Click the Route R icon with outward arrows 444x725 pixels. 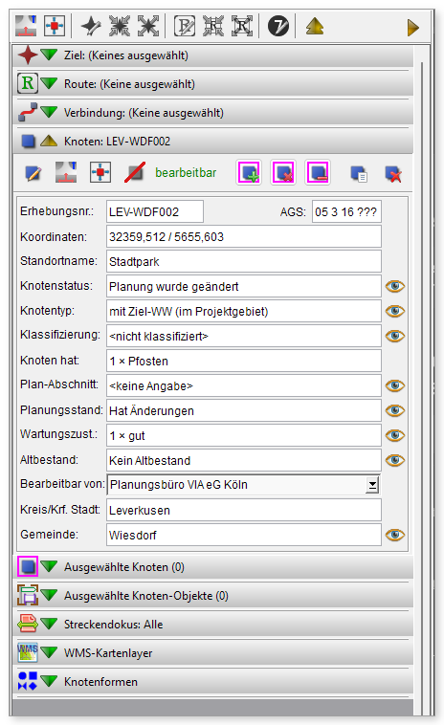pos(242,26)
